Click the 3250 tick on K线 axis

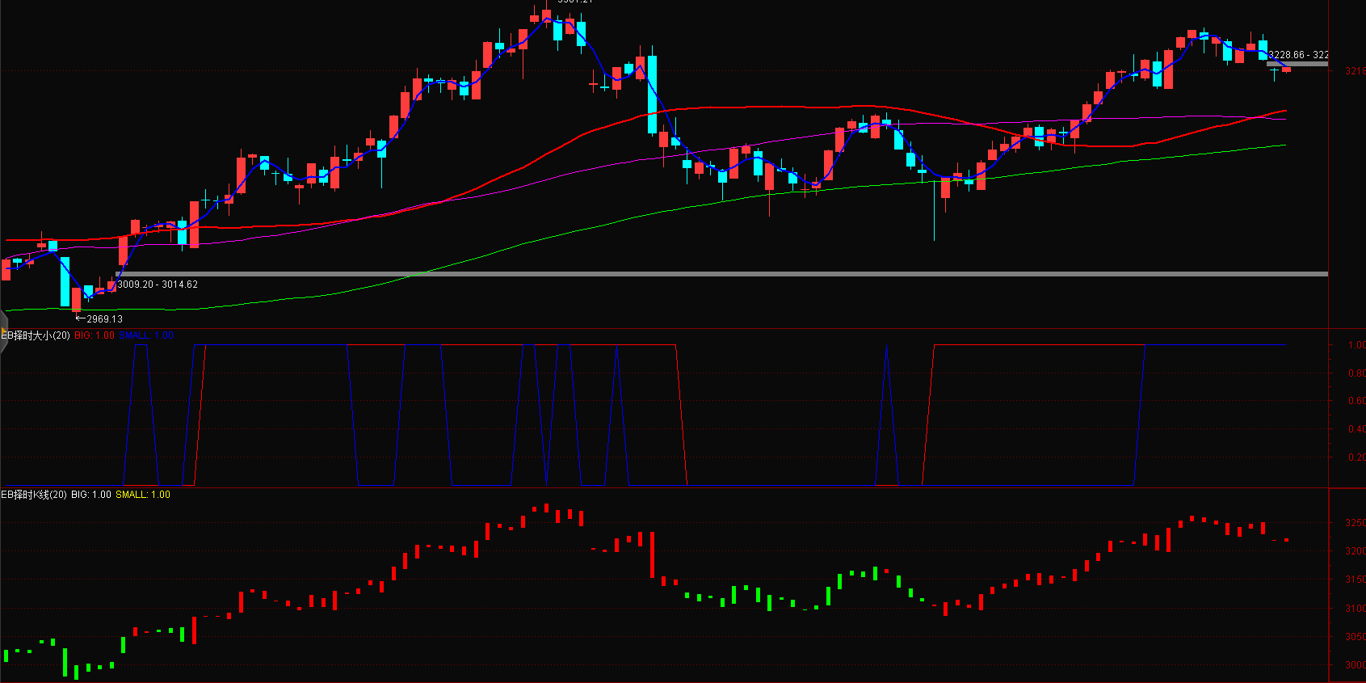(1355, 523)
